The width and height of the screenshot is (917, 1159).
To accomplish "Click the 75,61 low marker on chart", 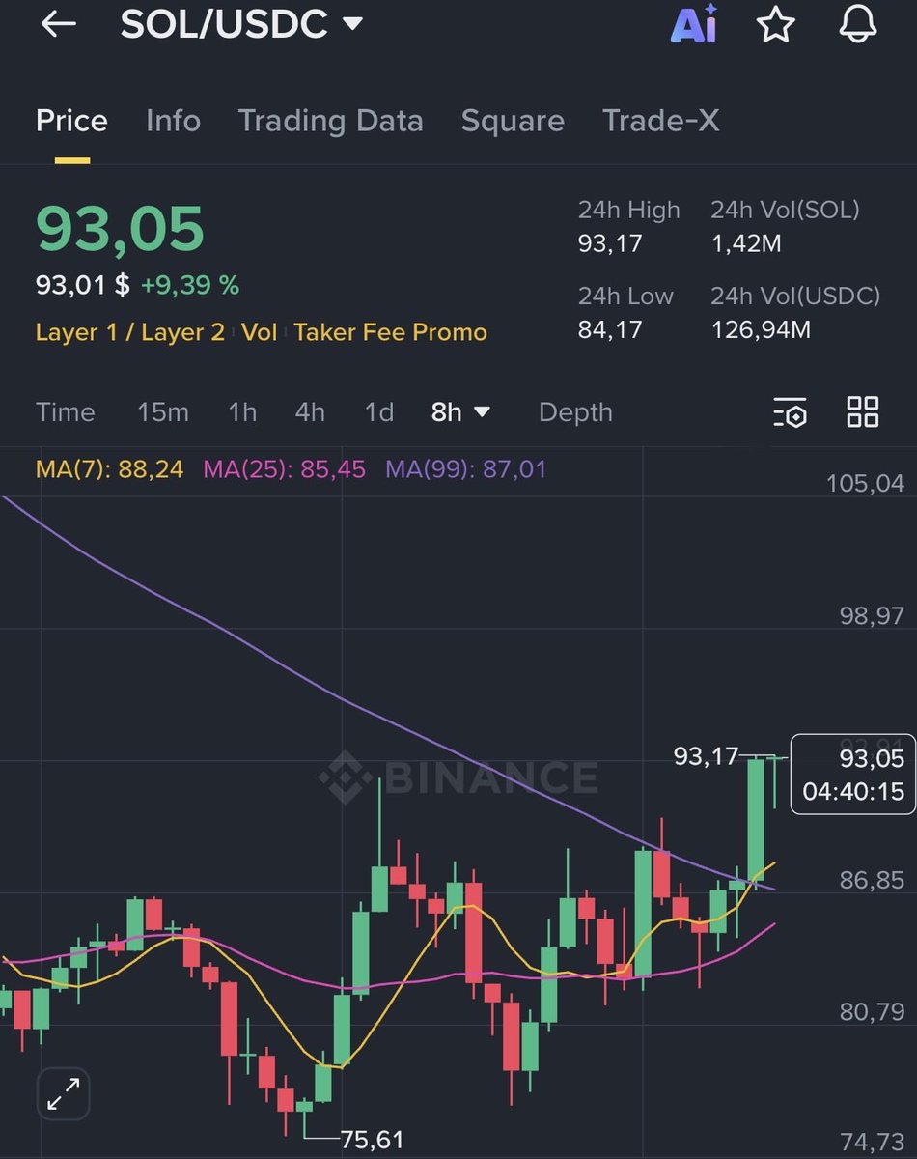I will pyautogui.click(x=372, y=1140).
